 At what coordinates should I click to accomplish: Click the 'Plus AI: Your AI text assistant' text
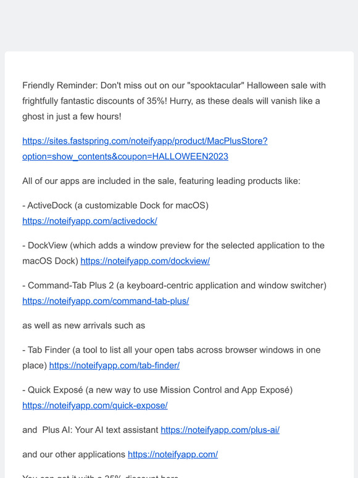(100, 430)
